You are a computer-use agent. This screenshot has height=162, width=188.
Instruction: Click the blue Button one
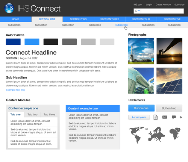pos(141,108)
